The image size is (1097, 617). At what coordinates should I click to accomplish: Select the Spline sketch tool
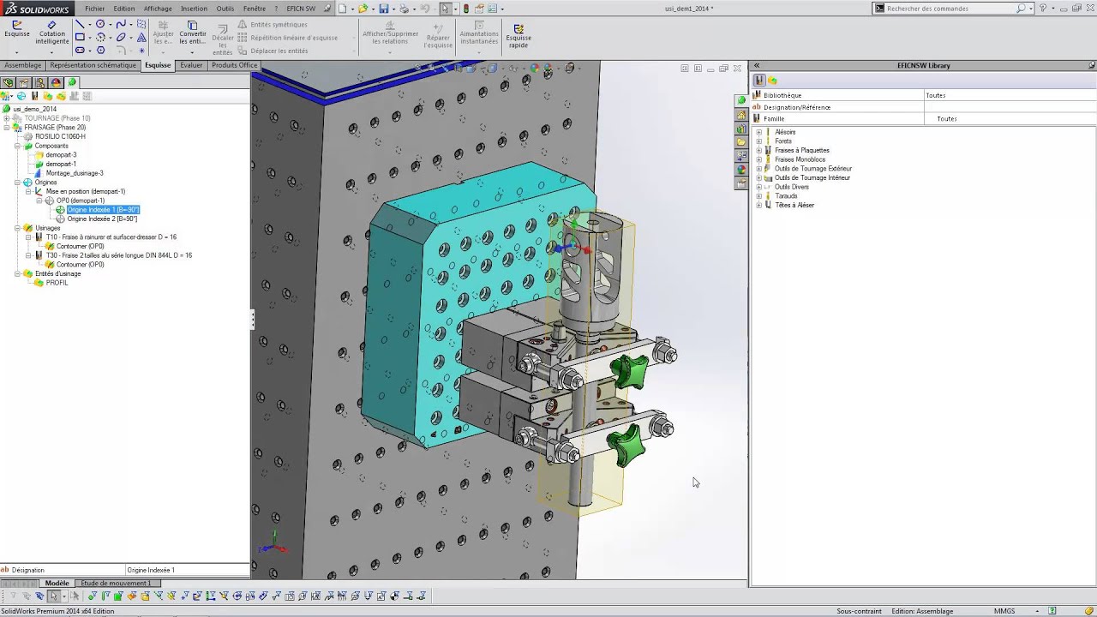click(121, 25)
